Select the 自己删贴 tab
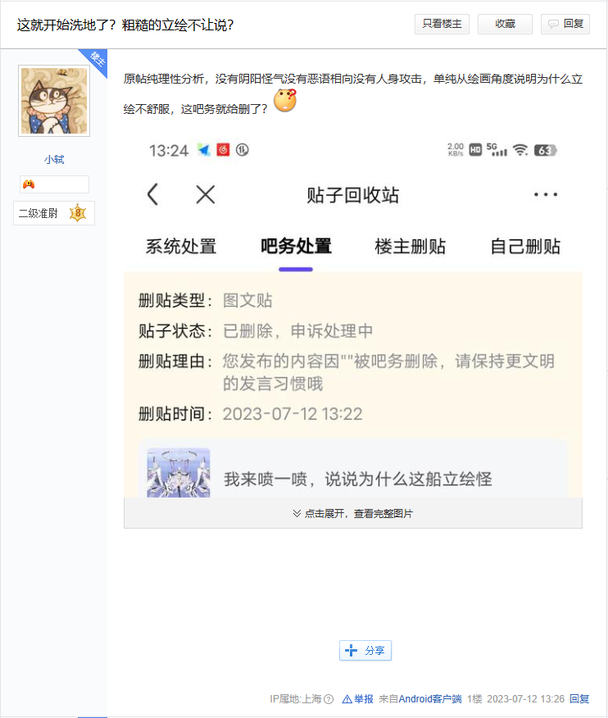This screenshot has height=718, width=608. coord(525,247)
